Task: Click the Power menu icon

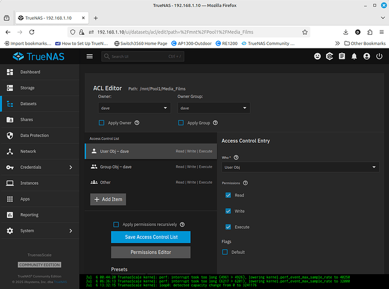Action: (379, 56)
